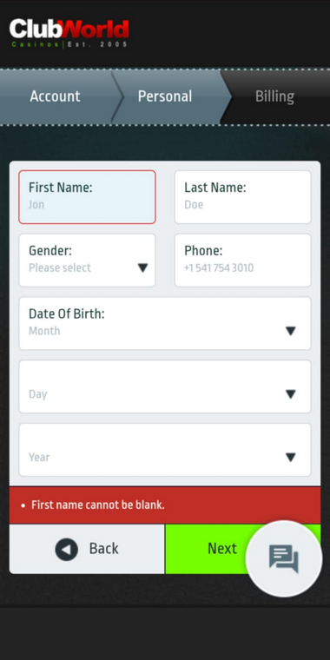
Task: Open the Gender Please select box
Action: point(87,261)
